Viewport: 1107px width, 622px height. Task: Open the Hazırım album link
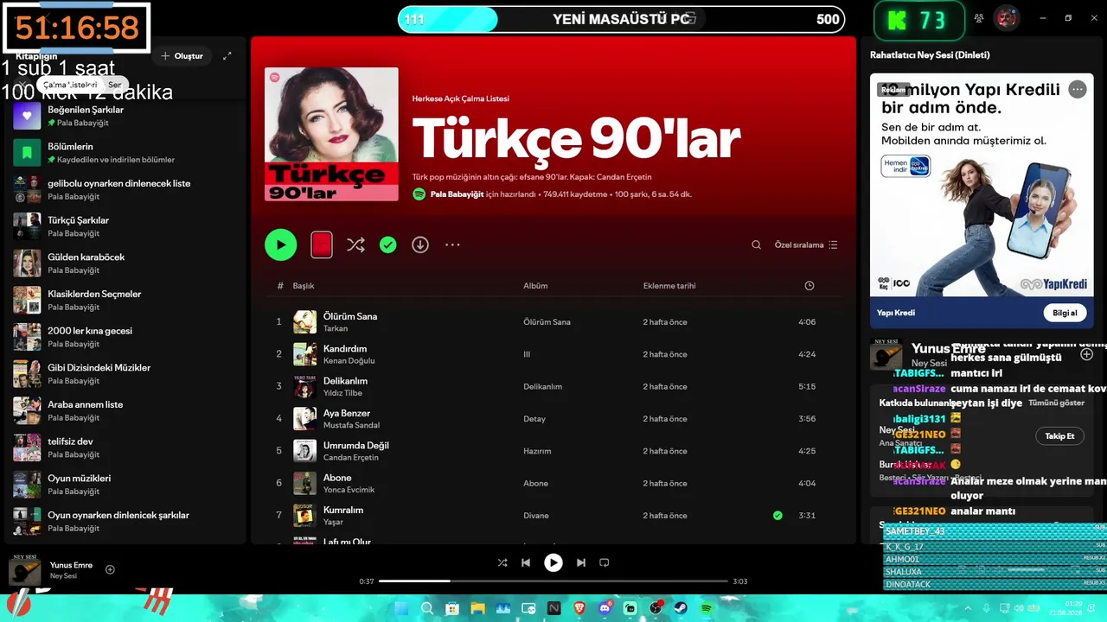pos(537,451)
